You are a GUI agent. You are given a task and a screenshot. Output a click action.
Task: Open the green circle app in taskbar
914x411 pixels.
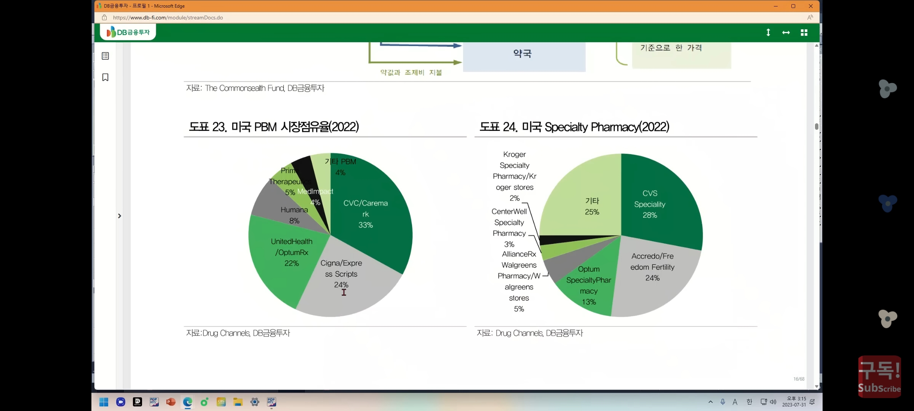[x=205, y=402]
